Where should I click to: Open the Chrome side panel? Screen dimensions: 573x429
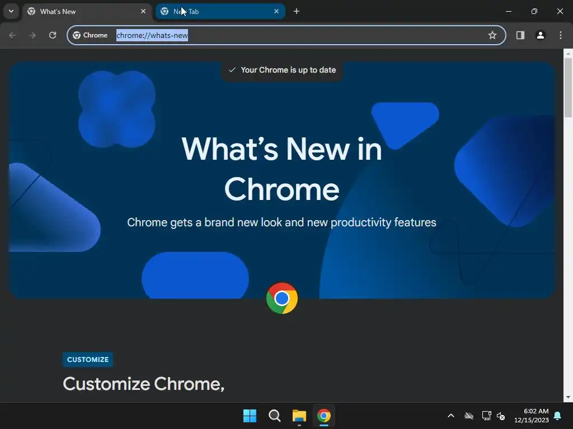click(520, 35)
